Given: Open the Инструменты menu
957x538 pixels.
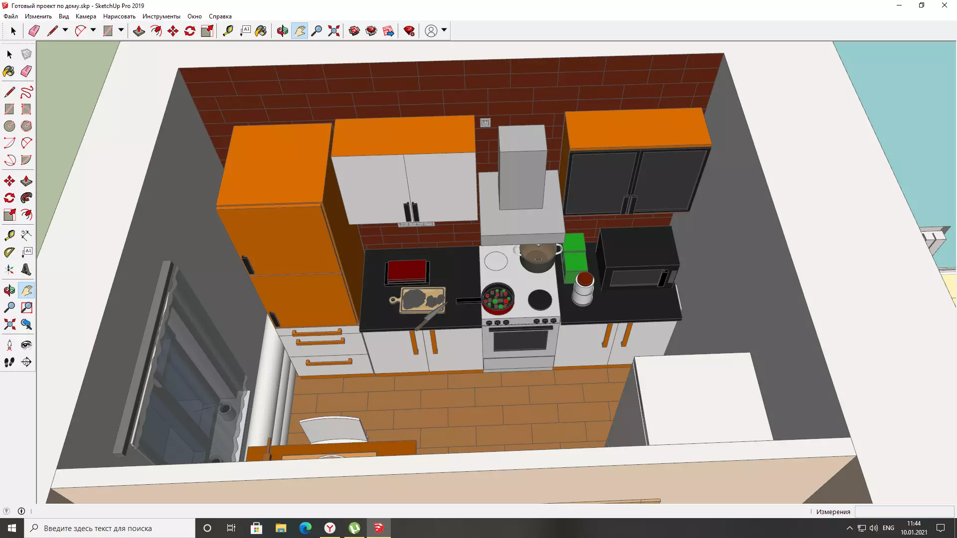Looking at the screenshot, I should pyautogui.click(x=161, y=16).
